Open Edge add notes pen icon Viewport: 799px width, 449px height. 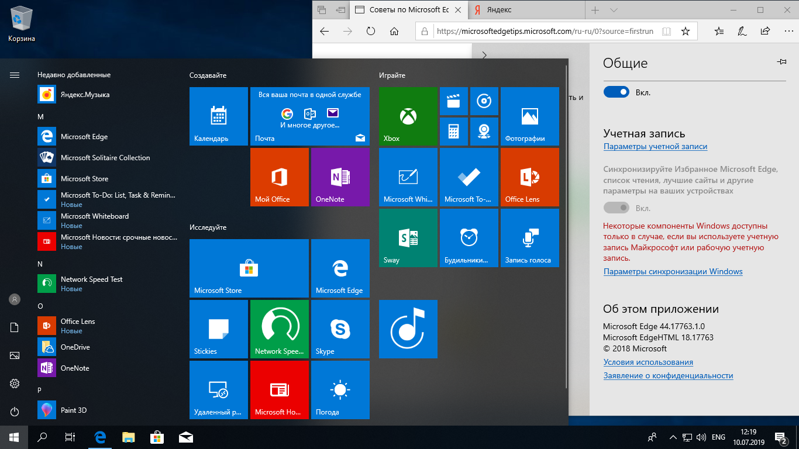[x=742, y=31]
